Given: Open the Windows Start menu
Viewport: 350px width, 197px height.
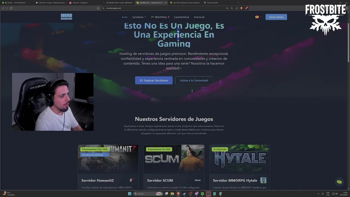Looking at the screenshot, I should [130, 194].
